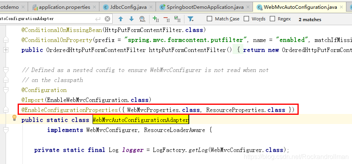Close the JdbcConfig.java tab
The image size is (352, 164).
tap(151, 7)
